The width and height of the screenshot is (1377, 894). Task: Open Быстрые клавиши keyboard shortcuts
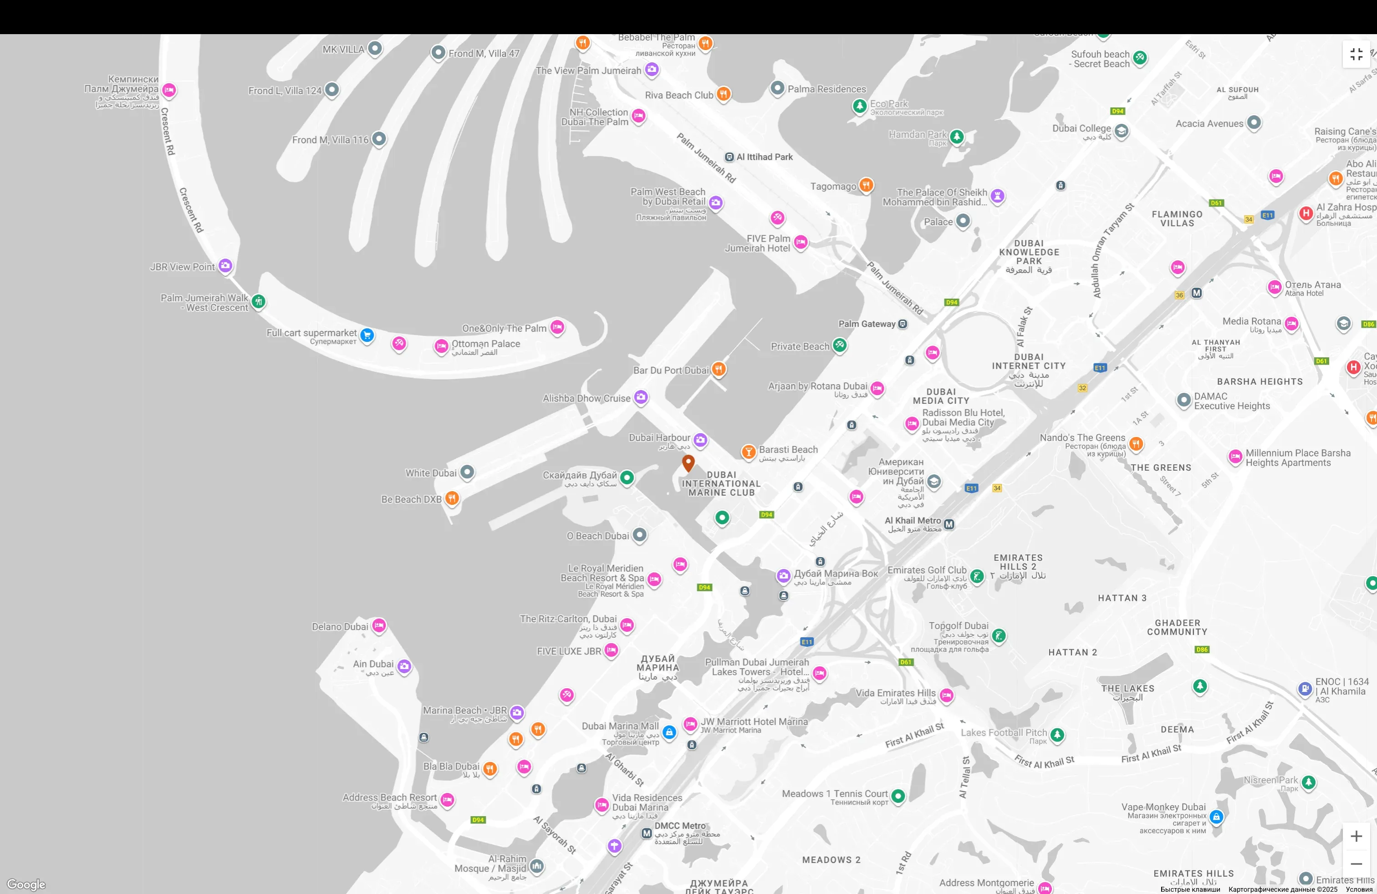pos(1190,889)
